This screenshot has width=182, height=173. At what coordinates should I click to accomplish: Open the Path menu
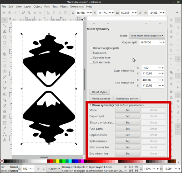click(x=47, y=7)
